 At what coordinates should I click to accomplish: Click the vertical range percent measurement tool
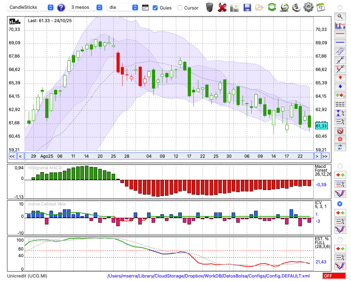tap(340, 113)
